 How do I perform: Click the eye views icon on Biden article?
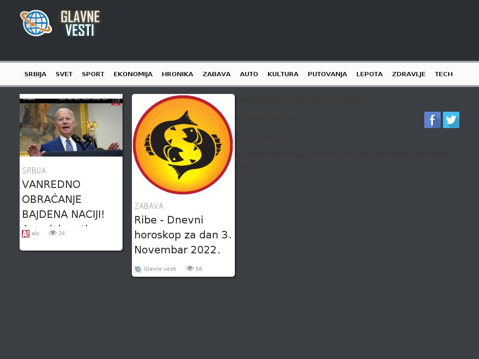(x=53, y=233)
